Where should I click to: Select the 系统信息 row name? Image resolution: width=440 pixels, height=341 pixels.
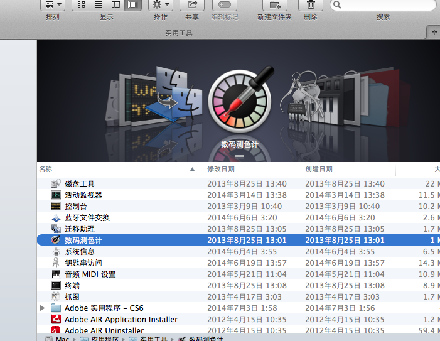point(80,251)
